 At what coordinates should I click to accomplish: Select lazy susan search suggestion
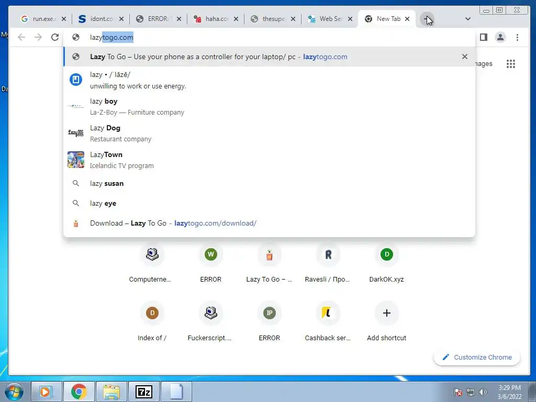[x=270, y=184]
